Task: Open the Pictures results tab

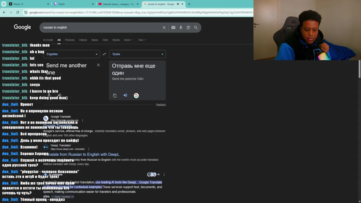Action: (70, 40)
